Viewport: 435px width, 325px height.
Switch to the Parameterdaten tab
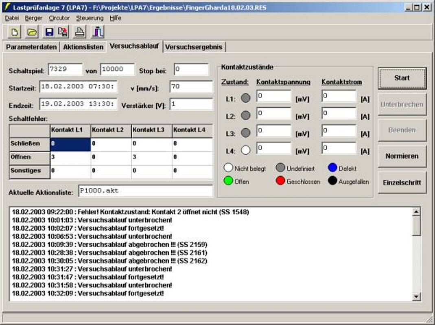[31, 47]
